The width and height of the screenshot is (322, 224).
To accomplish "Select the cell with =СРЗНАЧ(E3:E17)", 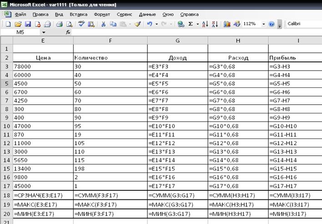I will point(43,195).
